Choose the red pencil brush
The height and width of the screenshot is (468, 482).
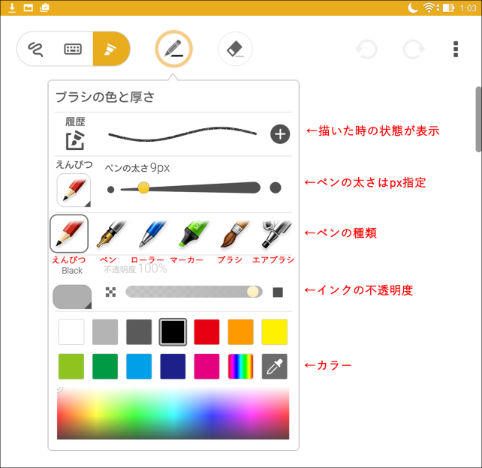pyautogui.click(x=69, y=234)
